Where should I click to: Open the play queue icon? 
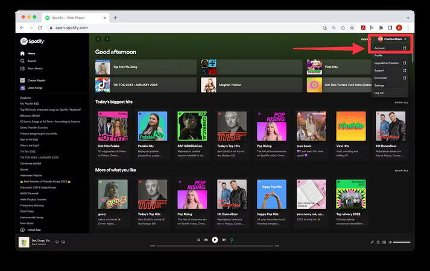click(x=378, y=242)
